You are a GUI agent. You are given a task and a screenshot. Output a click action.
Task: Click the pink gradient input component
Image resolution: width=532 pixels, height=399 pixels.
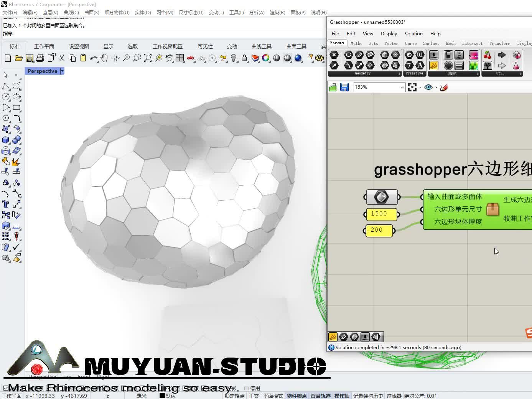(474, 55)
